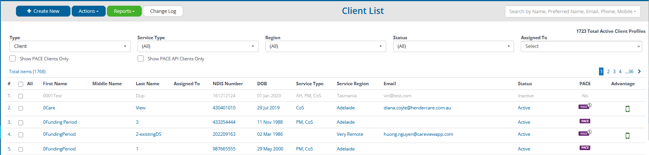Click PACE badge in the fifth row

[585, 148]
